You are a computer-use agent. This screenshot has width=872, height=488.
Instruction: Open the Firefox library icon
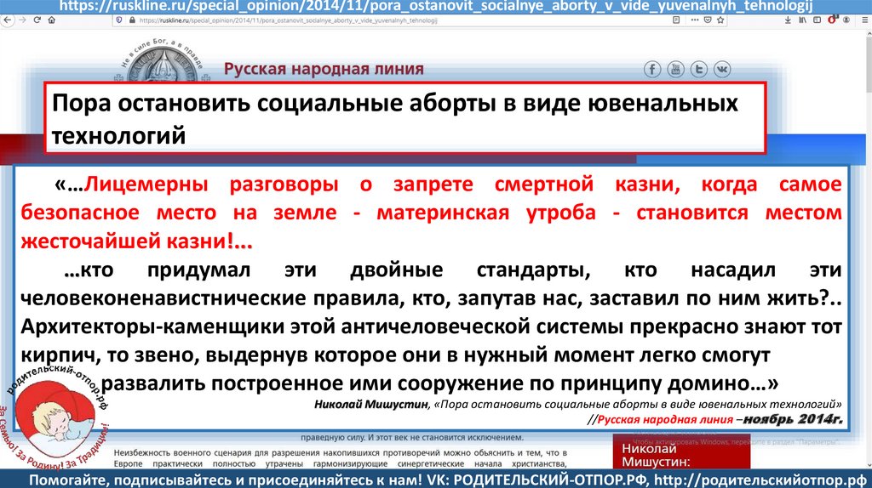pyautogui.click(x=802, y=20)
